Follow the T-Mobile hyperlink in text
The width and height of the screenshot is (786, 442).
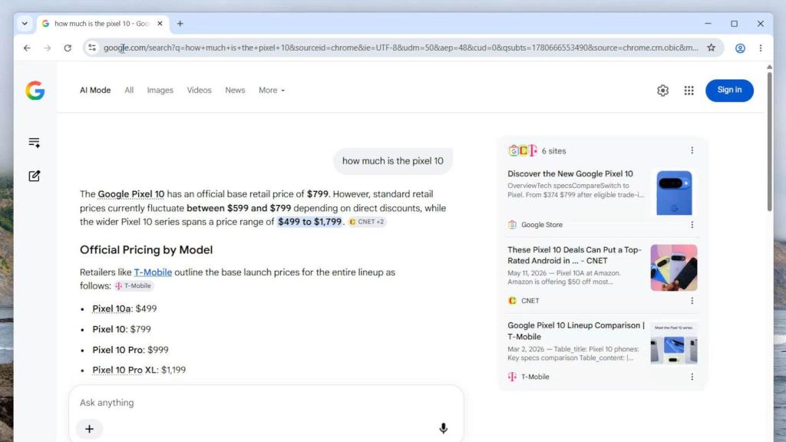tap(153, 272)
